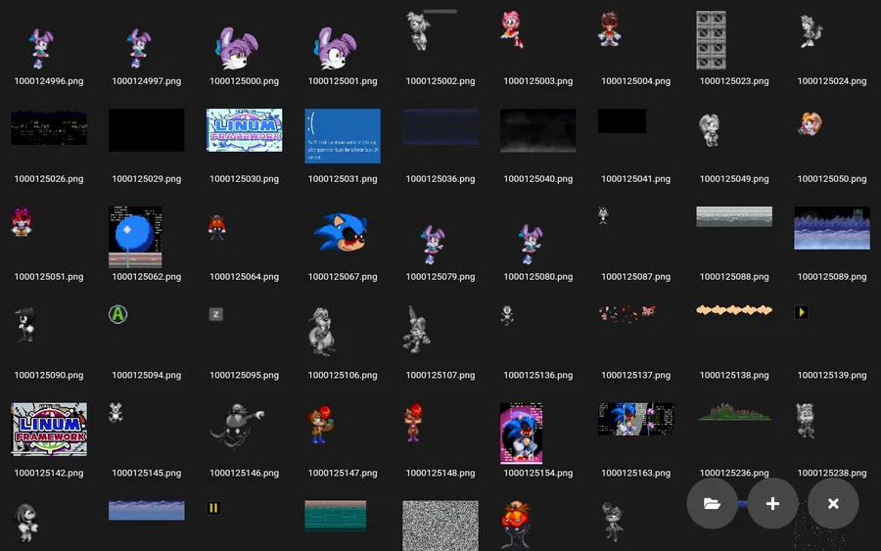This screenshot has width=881, height=551.
Task: Open blue water strip image
Action: (x=147, y=510)
